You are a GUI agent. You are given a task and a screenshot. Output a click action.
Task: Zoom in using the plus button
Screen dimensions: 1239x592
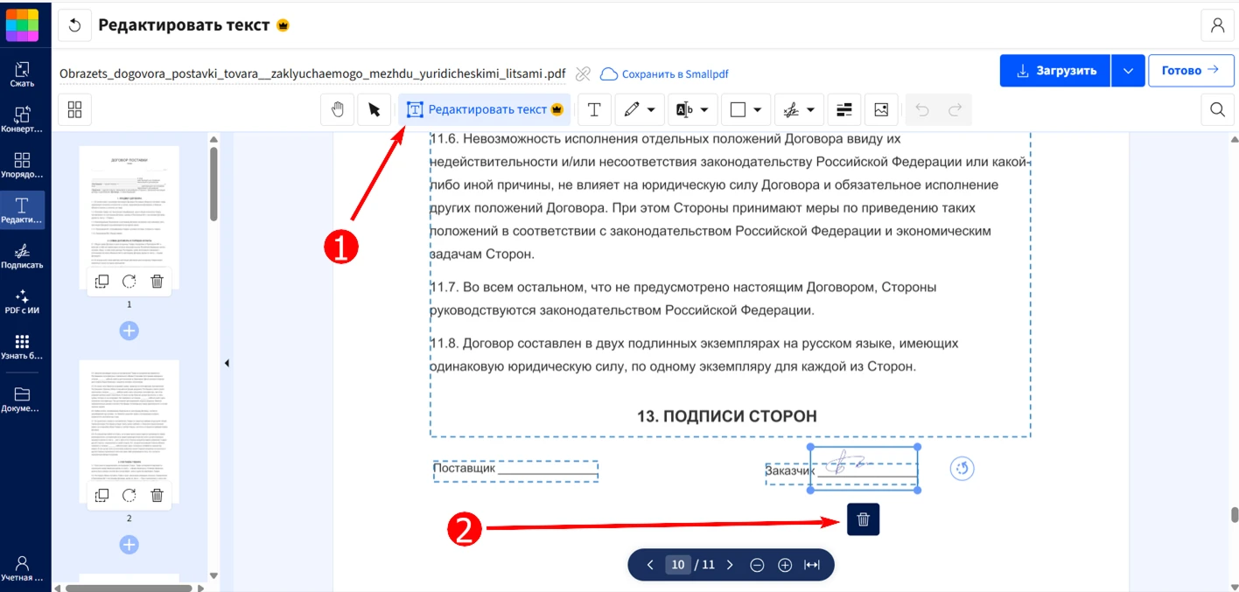click(x=785, y=565)
